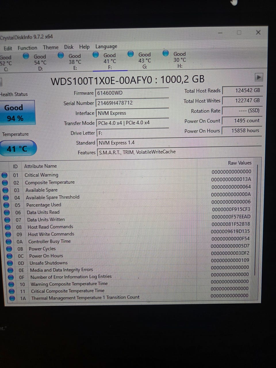Click Total Host Reads value 124542 GB
Image resolution: width=276 pixels, height=368 pixels.
pos(242,90)
